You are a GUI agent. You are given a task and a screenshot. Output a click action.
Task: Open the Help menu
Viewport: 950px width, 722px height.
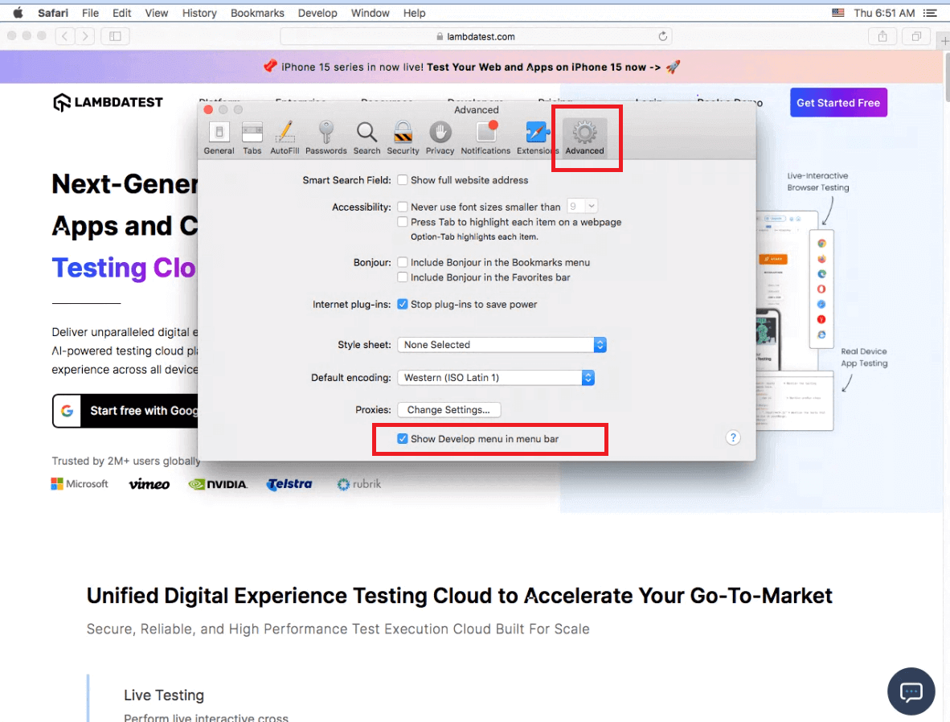(x=415, y=13)
